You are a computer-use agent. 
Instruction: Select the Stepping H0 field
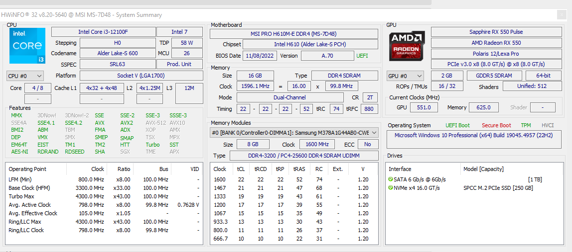(118, 43)
